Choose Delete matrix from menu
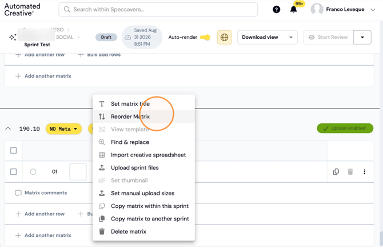The height and width of the screenshot is (249, 383). pos(143,231)
